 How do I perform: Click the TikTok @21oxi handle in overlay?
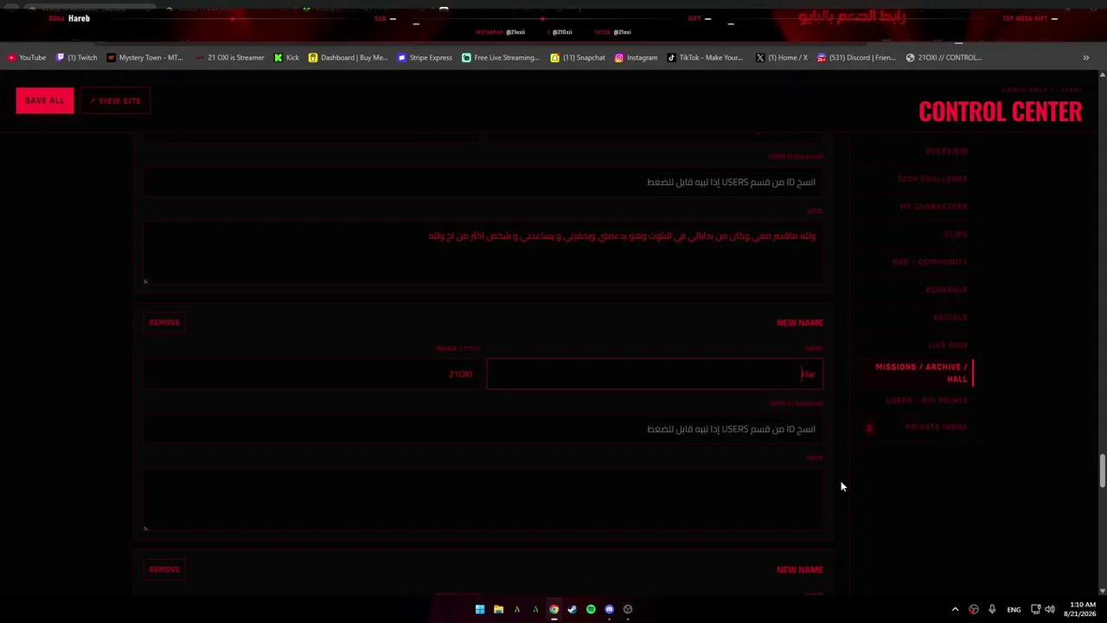tap(622, 32)
